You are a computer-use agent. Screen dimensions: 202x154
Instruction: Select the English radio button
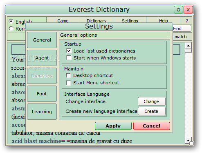(x=11, y=21)
